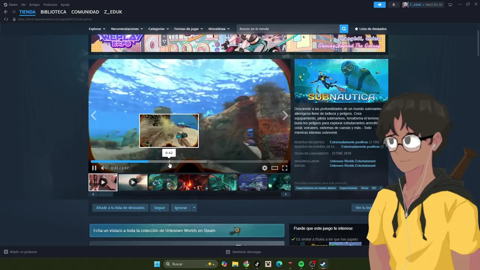
Task: Click the thumbnail strip scrollbar handle
Action: click(105, 194)
